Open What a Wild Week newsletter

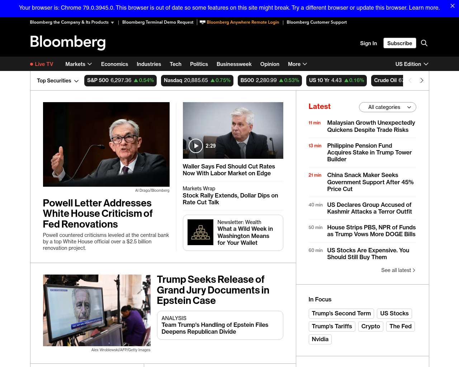245,236
